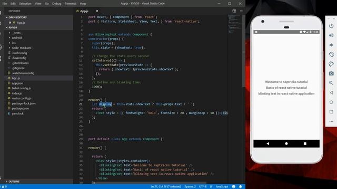The height and width of the screenshot is (189, 337).
Task: Collapse the Open Editors section
Action: (17, 17)
